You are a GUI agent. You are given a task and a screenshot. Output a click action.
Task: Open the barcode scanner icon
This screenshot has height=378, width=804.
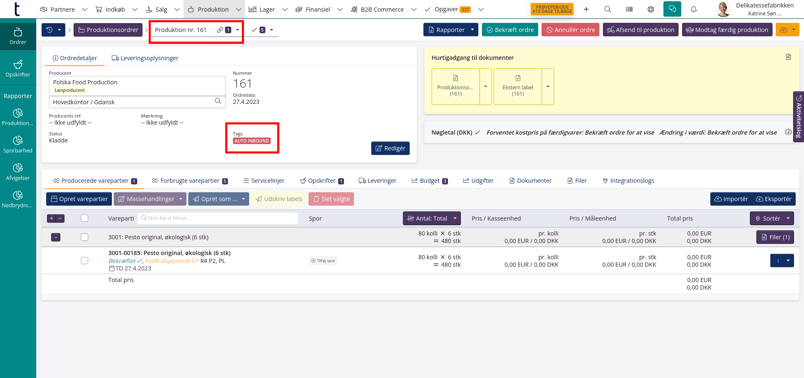click(629, 9)
